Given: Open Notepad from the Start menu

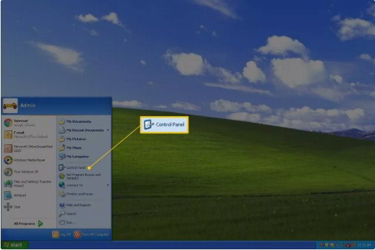Looking at the screenshot, I should 15,195.
